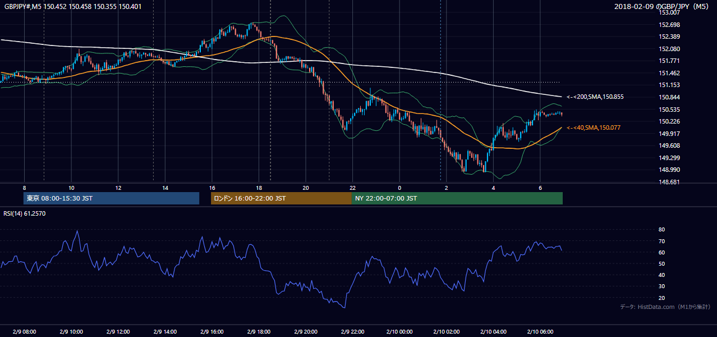Screen dimensions: 717x337
Task: Click the RSI scale value 70
Action: click(661, 241)
